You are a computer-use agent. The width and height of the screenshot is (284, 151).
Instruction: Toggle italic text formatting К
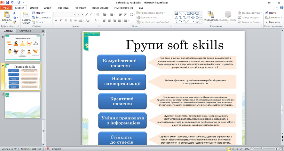click(60, 20)
